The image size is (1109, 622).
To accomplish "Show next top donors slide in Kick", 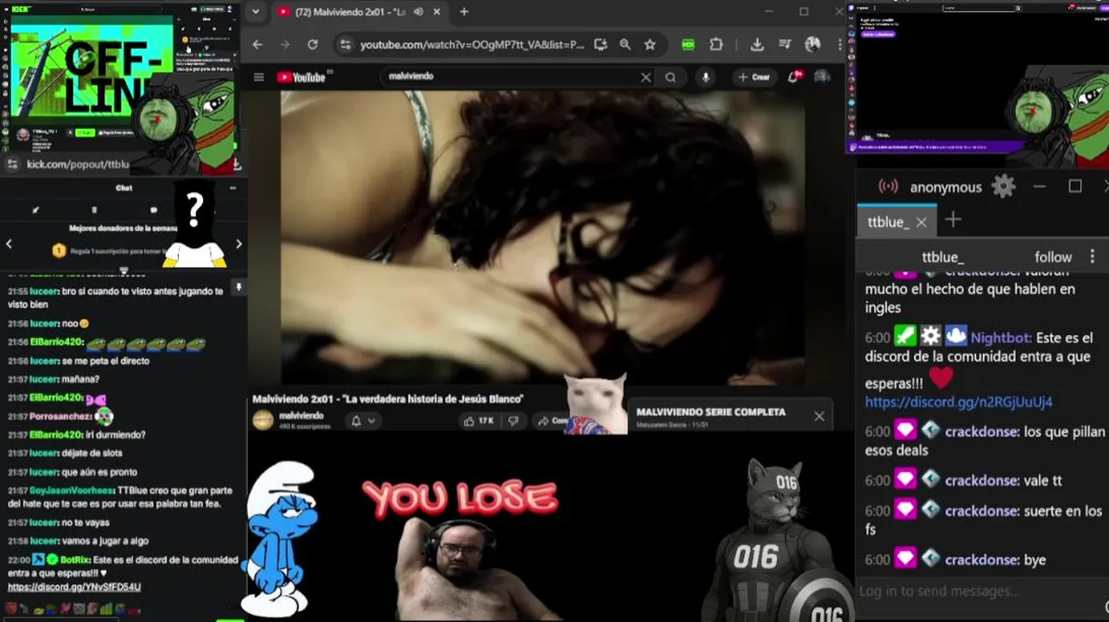I will pyautogui.click(x=239, y=244).
